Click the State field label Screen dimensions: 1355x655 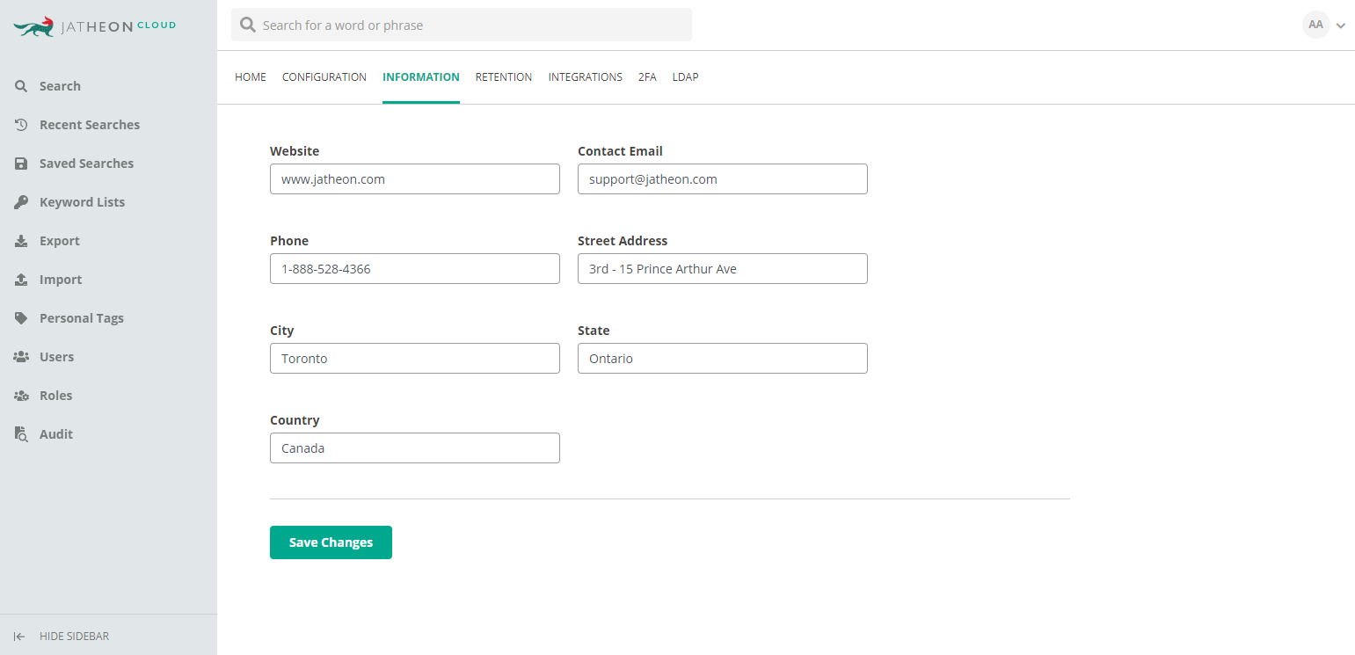click(x=594, y=331)
